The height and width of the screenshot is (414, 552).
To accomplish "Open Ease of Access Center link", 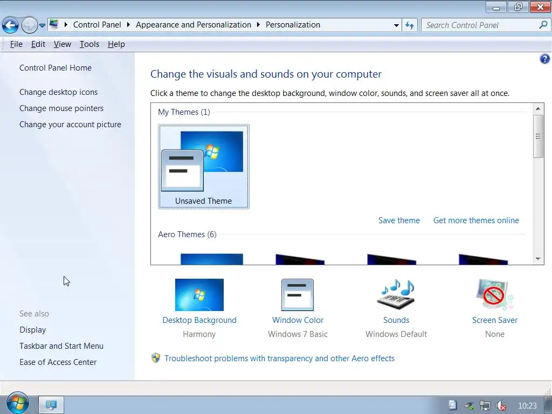I will click(x=58, y=362).
